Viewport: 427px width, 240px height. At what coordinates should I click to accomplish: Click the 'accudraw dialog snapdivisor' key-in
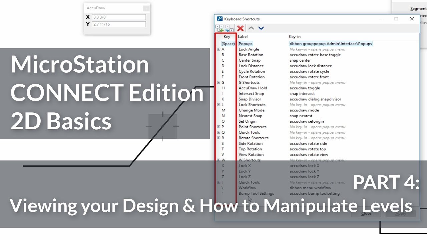pyautogui.click(x=315, y=99)
